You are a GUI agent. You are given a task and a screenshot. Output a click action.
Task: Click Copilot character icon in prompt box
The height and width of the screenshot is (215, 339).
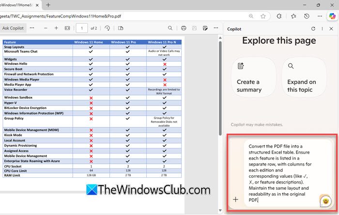click(x=325, y=201)
